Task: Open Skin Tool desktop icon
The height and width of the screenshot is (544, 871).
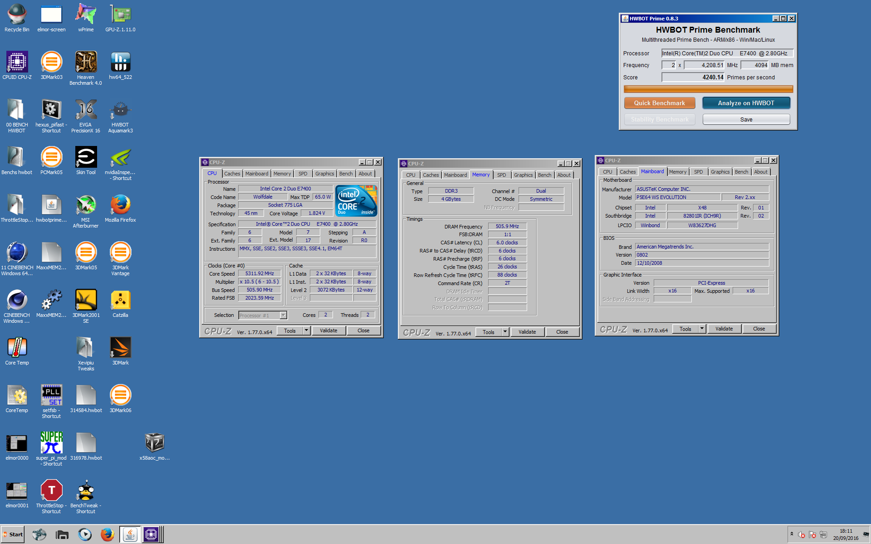Action: [x=86, y=161]
